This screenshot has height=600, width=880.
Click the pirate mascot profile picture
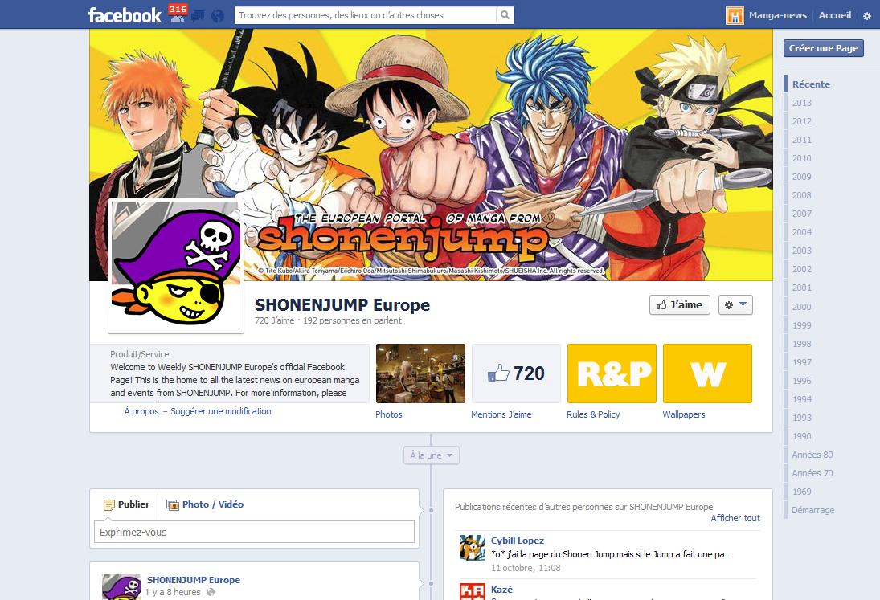[x=176, y=266]
